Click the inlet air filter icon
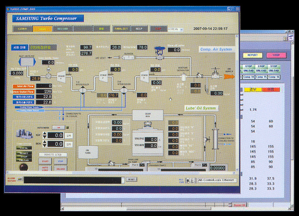 point(27,62)
